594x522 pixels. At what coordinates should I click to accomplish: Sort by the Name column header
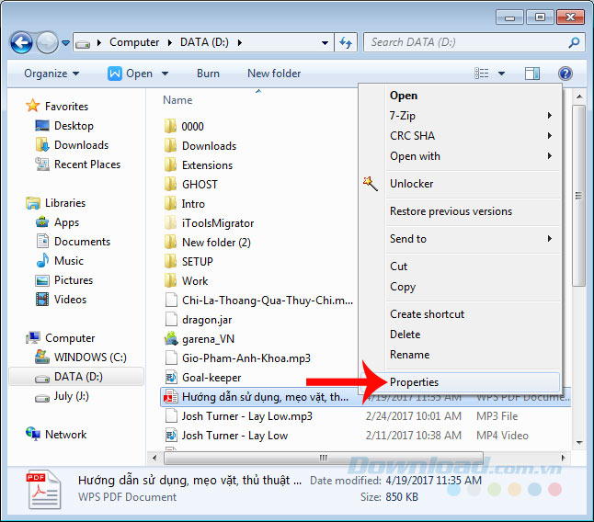click(177, 100)
